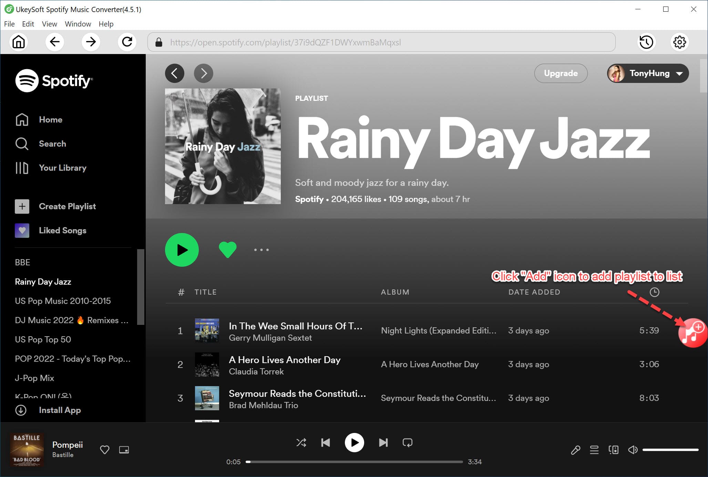
Task: Toggle the liked heart on Rainy Day Jazz
Action: [x=227, y=250]
